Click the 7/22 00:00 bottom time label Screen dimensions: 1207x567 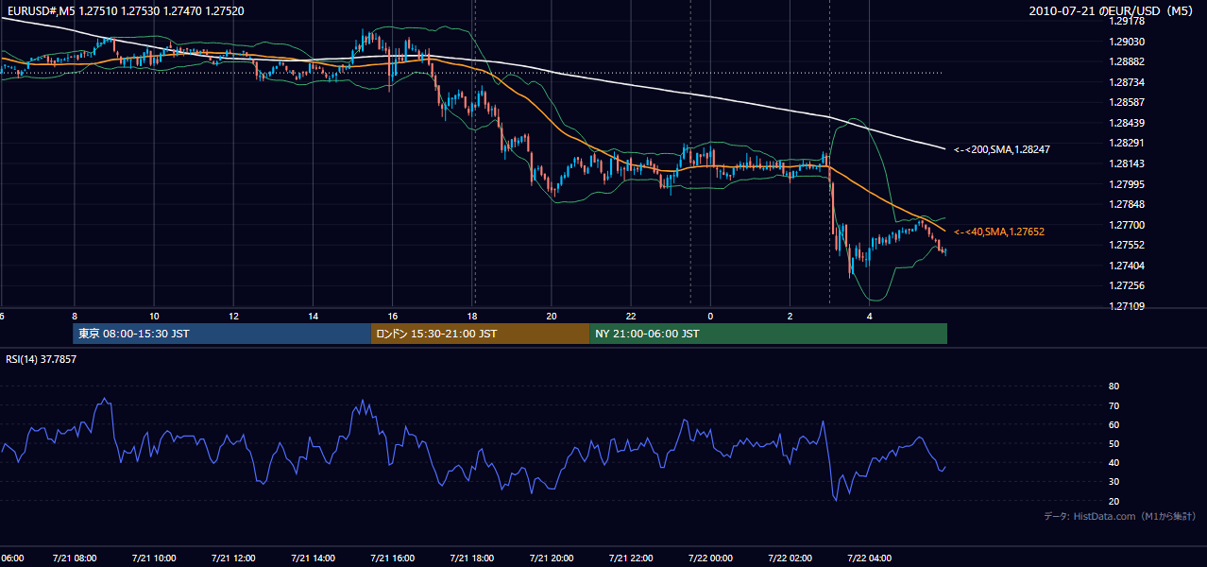click(710, 558)
